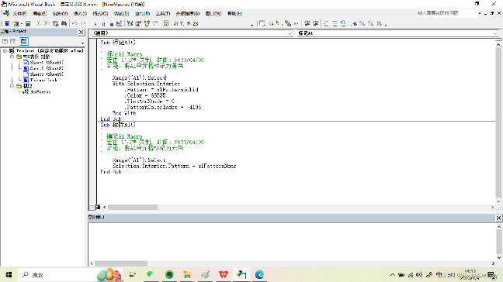Screen dimensions: 503x282
Task: Close the Project explorer panel
Action: (82, 32)
